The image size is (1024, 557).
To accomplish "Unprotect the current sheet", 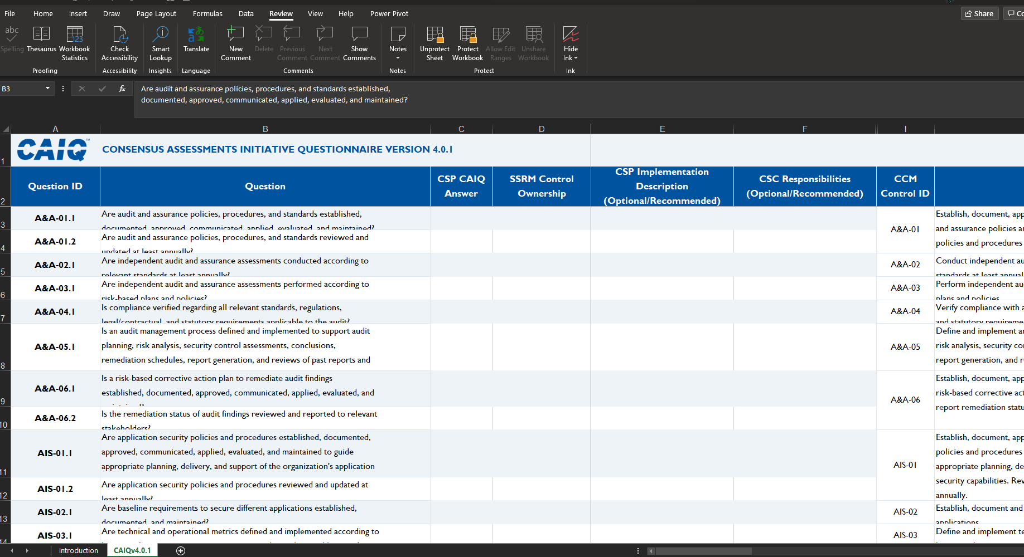I will (x=434, y=43).
